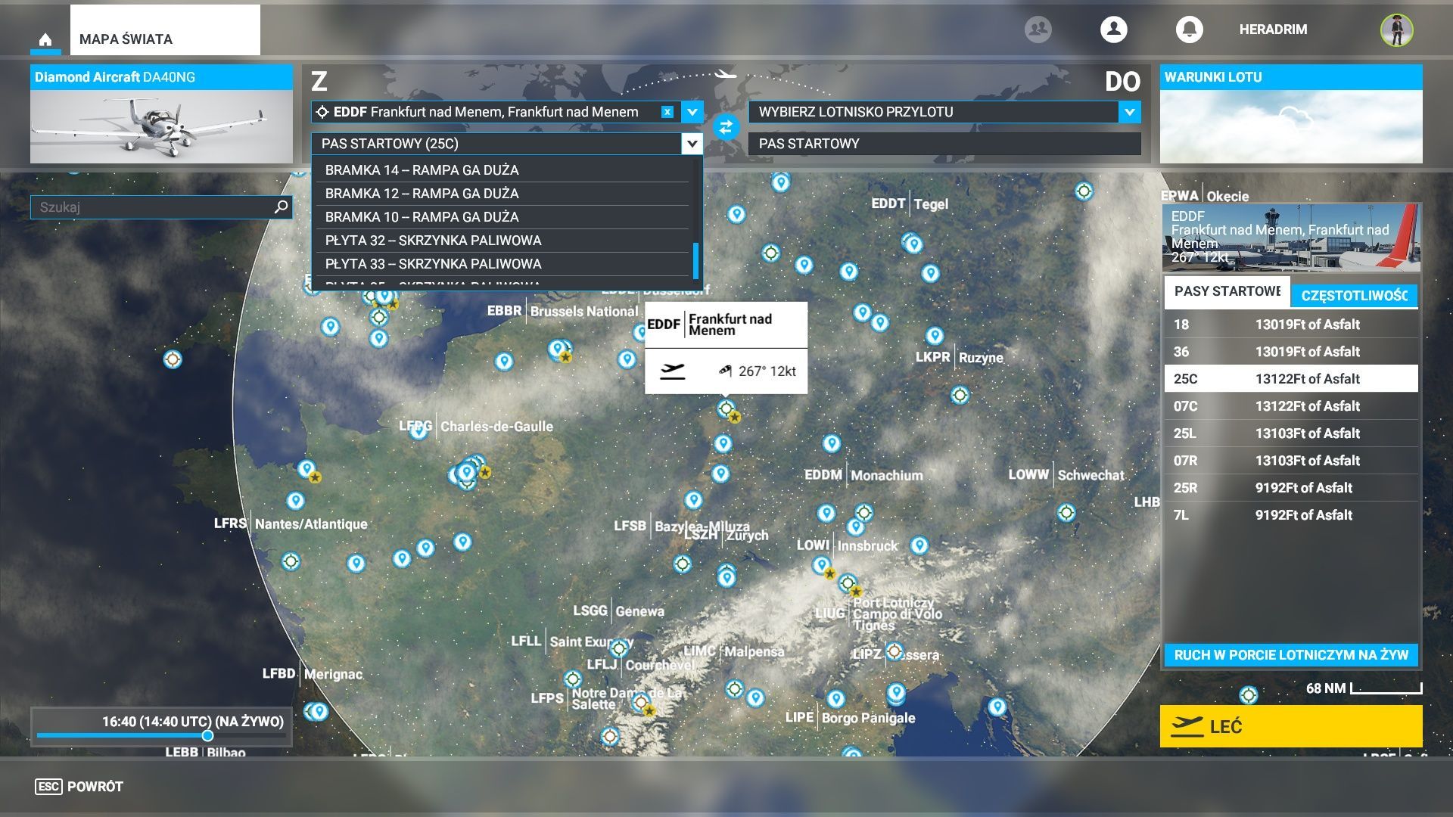The height and width of the screenshot is (817, 1453).
Task: Select the EDDT Tegel map label
Action: [910, 204]
